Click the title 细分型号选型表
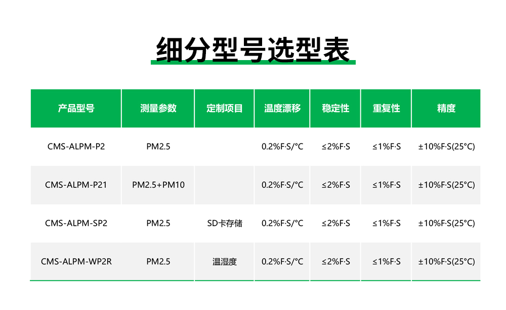The height and width of the screenshot is (310, 506). coord(253,49)
